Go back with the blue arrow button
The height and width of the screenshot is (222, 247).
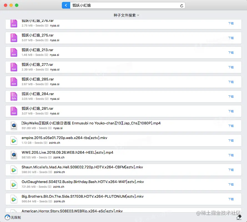coord(66,5)
